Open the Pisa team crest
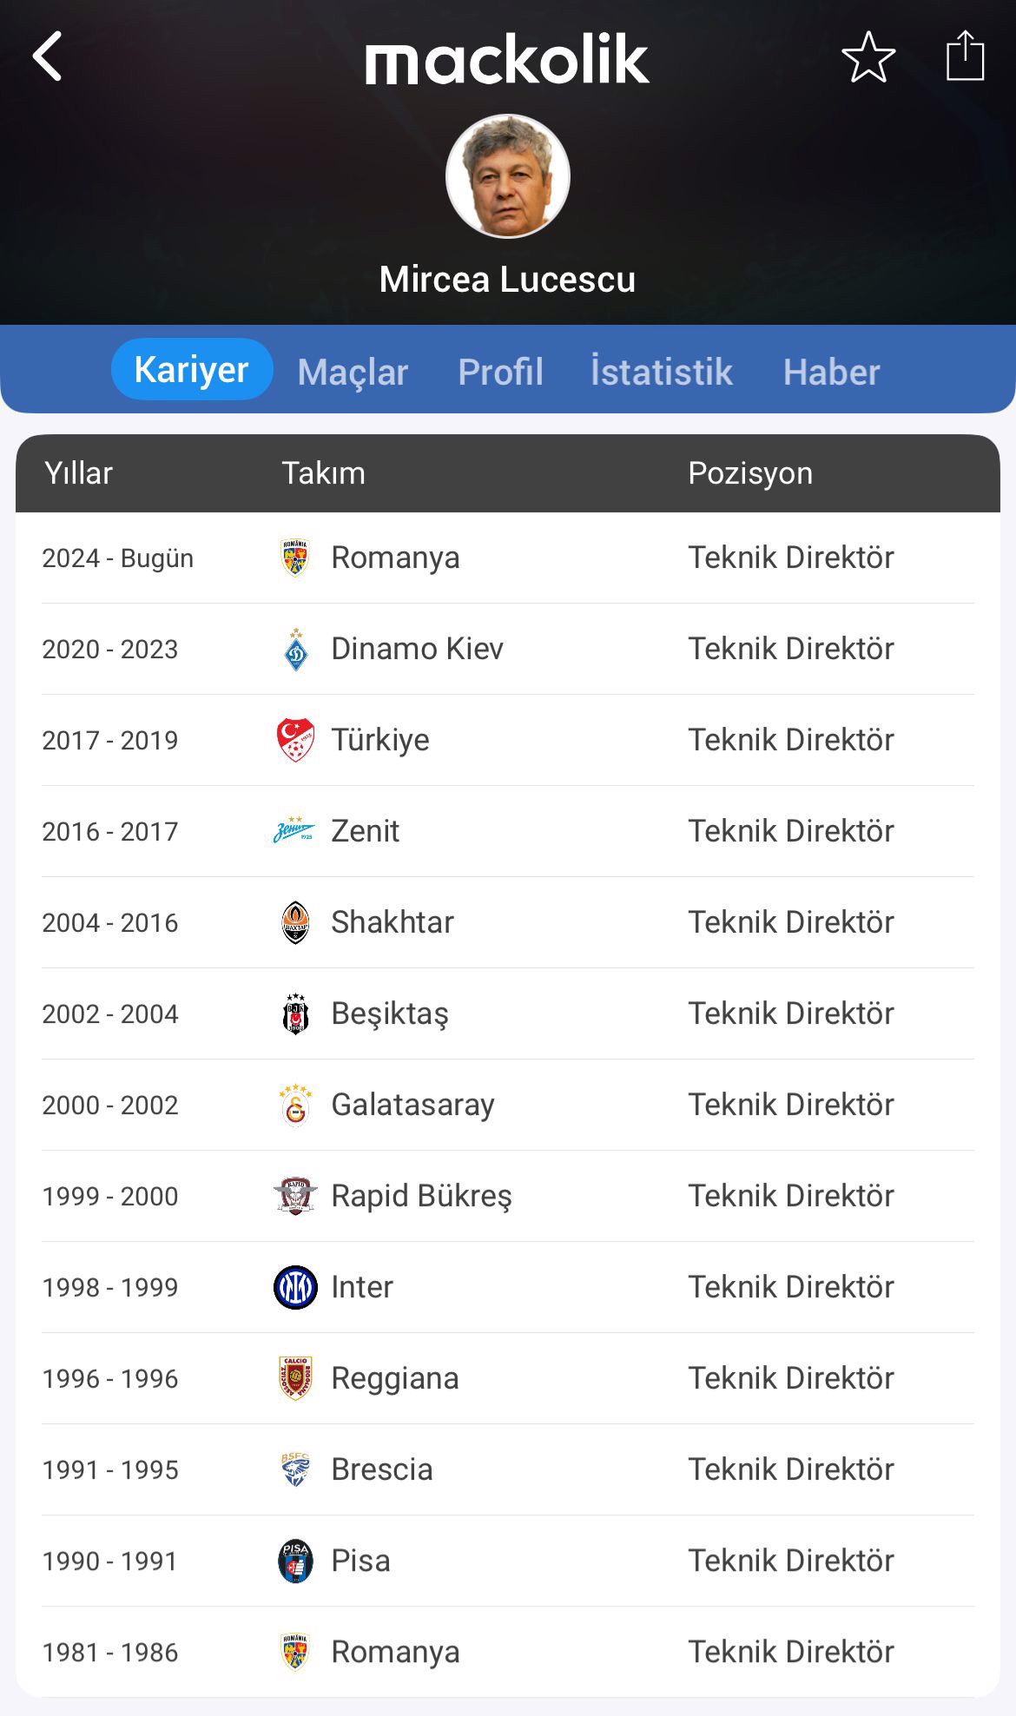 296,1561
